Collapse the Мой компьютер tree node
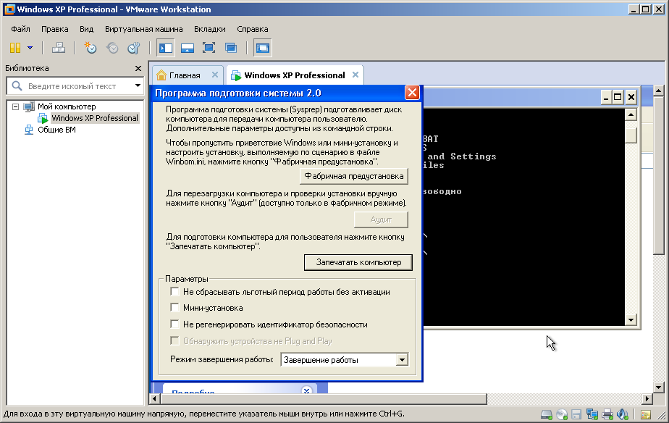This screenshot has width=669, height=423. coord(15,106)
